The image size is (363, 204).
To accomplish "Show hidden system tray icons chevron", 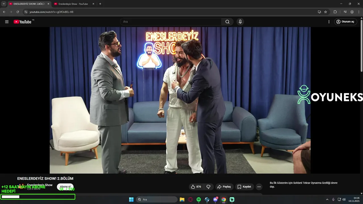I will point(327,199).
